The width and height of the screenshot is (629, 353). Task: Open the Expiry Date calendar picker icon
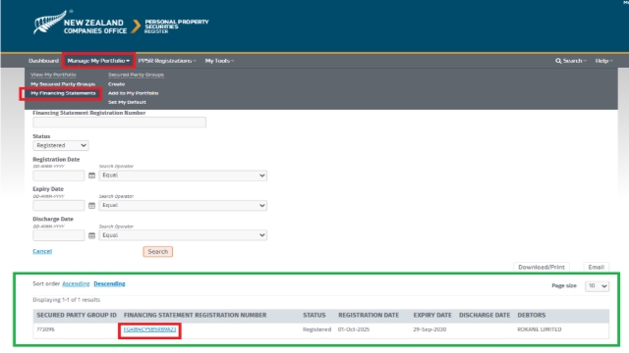91,206
